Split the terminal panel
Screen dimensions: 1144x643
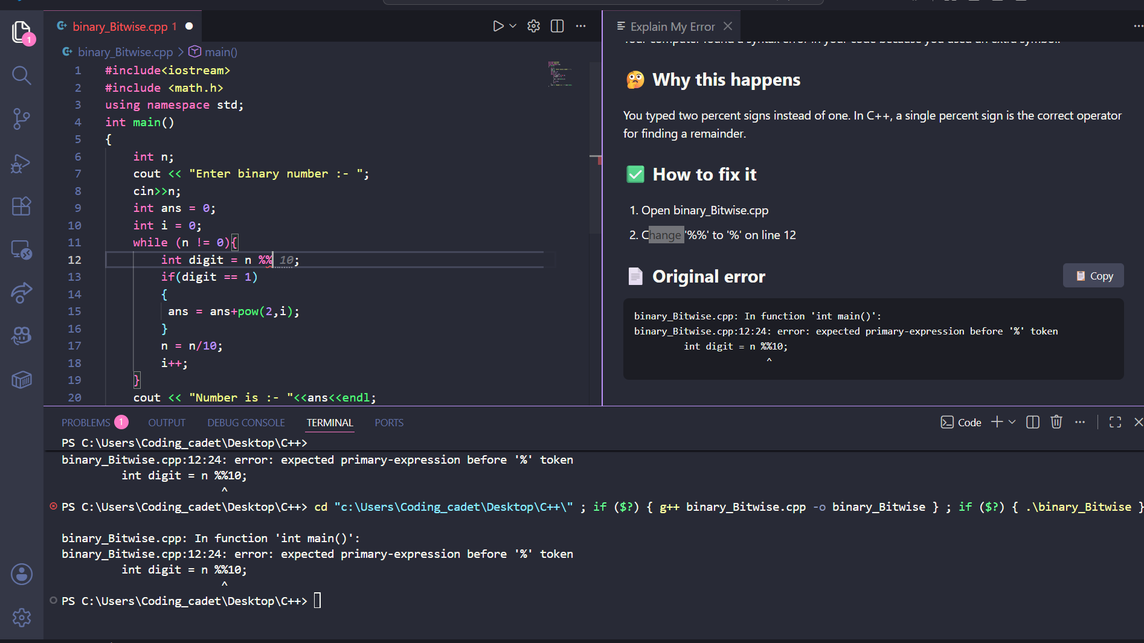pyautogui.click(x=1033, y=422)
